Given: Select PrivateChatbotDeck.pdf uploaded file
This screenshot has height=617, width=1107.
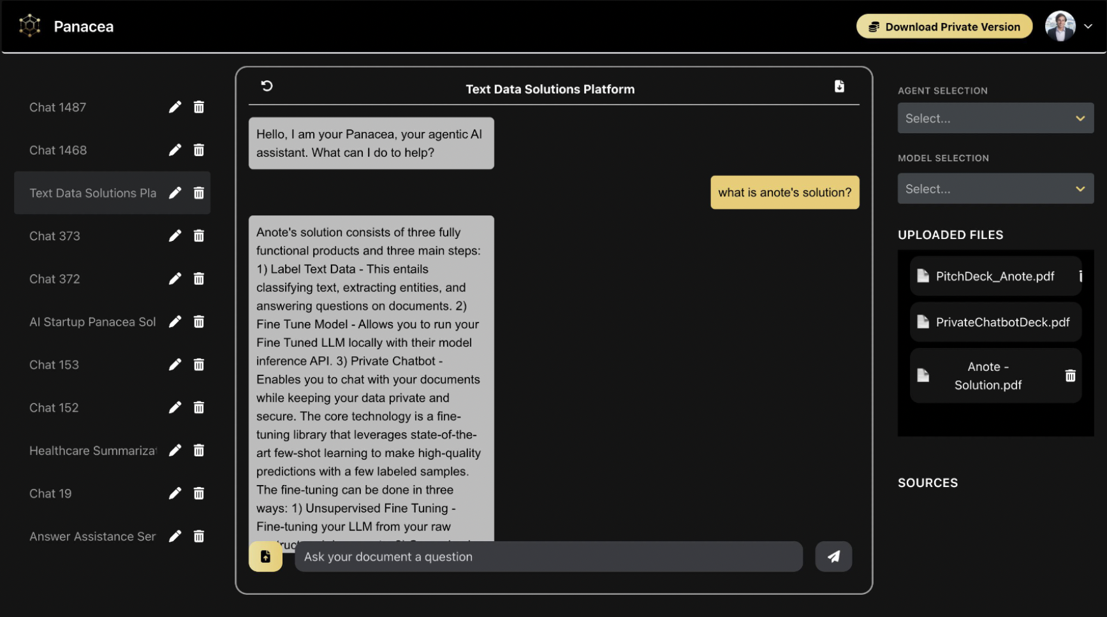Looking at the screenshot, I should [x=995, y=322].
